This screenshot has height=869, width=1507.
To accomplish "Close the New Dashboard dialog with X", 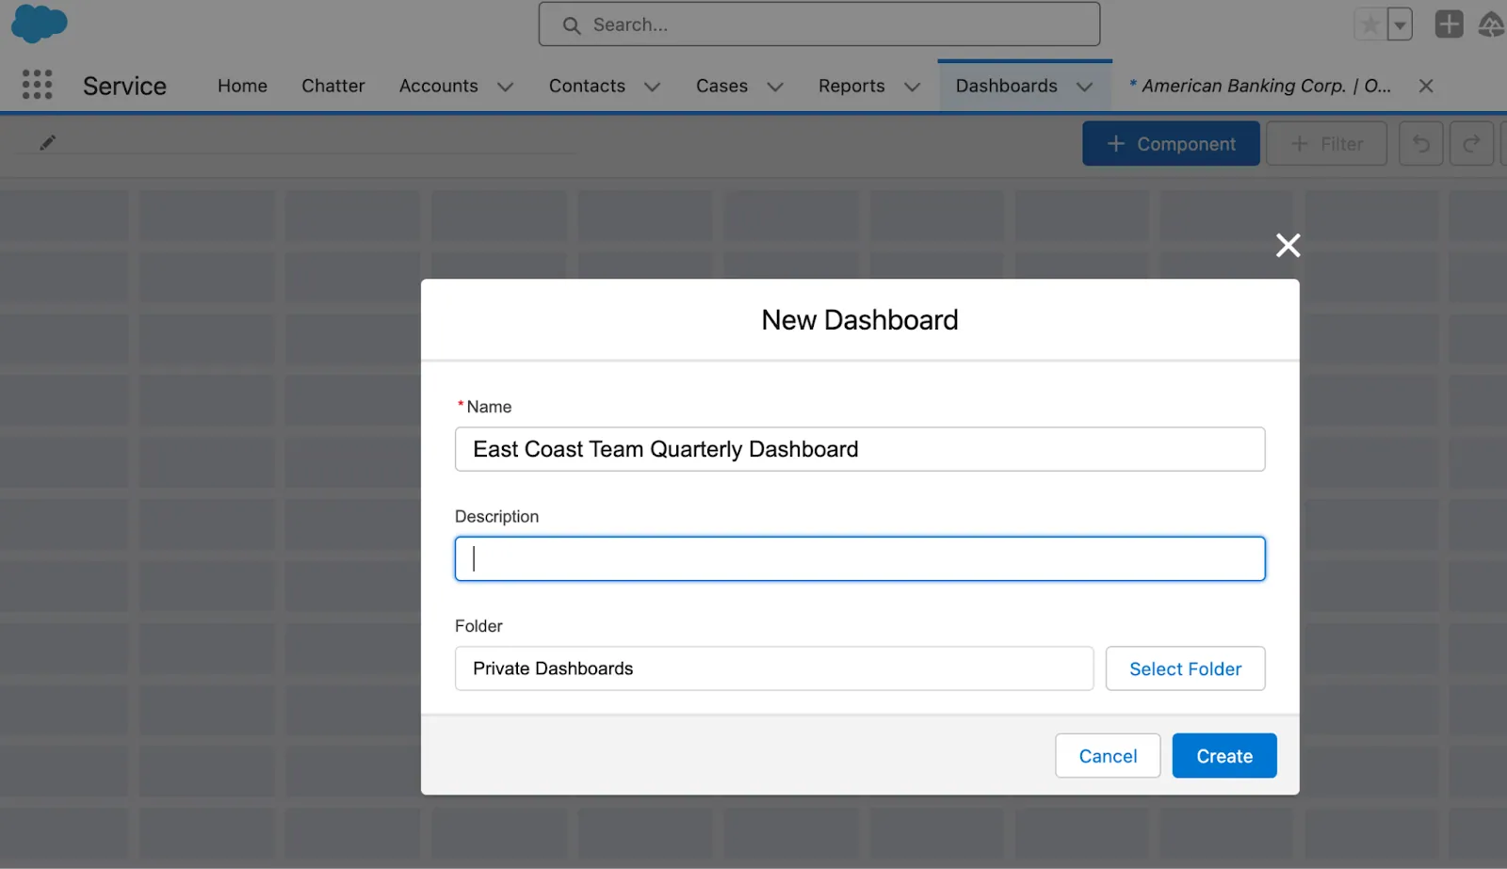I will 1288,246.
